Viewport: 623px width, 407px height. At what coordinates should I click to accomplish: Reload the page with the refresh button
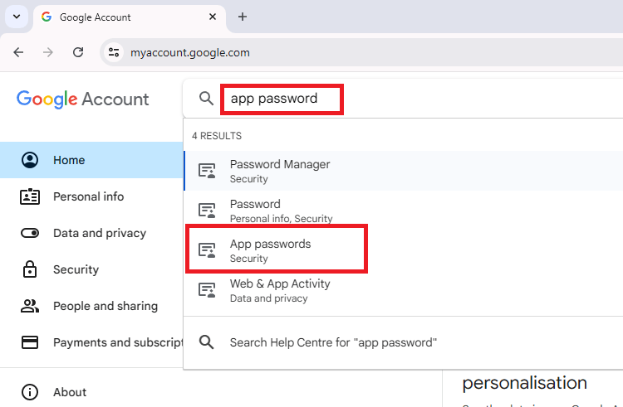(78, 52)
